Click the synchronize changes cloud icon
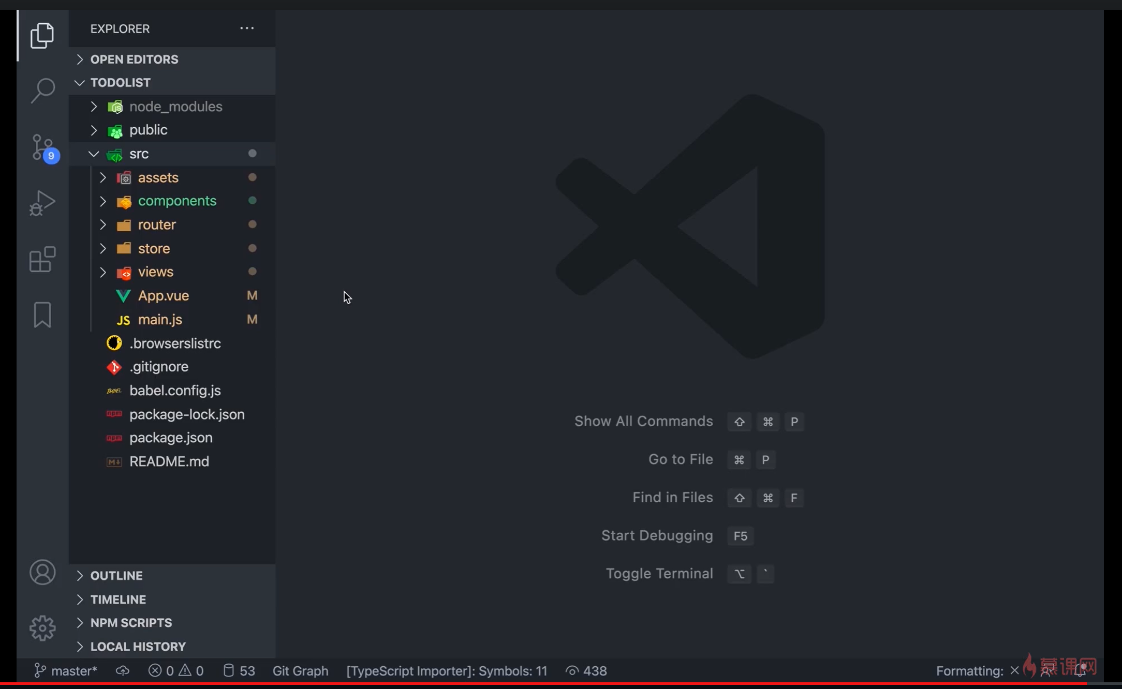 point(123,671)
